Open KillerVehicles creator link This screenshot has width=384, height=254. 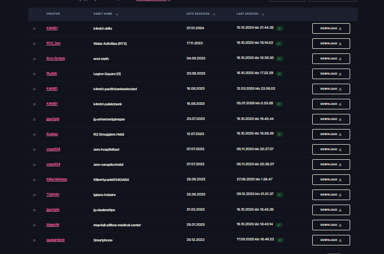click(x=57, y=179)
